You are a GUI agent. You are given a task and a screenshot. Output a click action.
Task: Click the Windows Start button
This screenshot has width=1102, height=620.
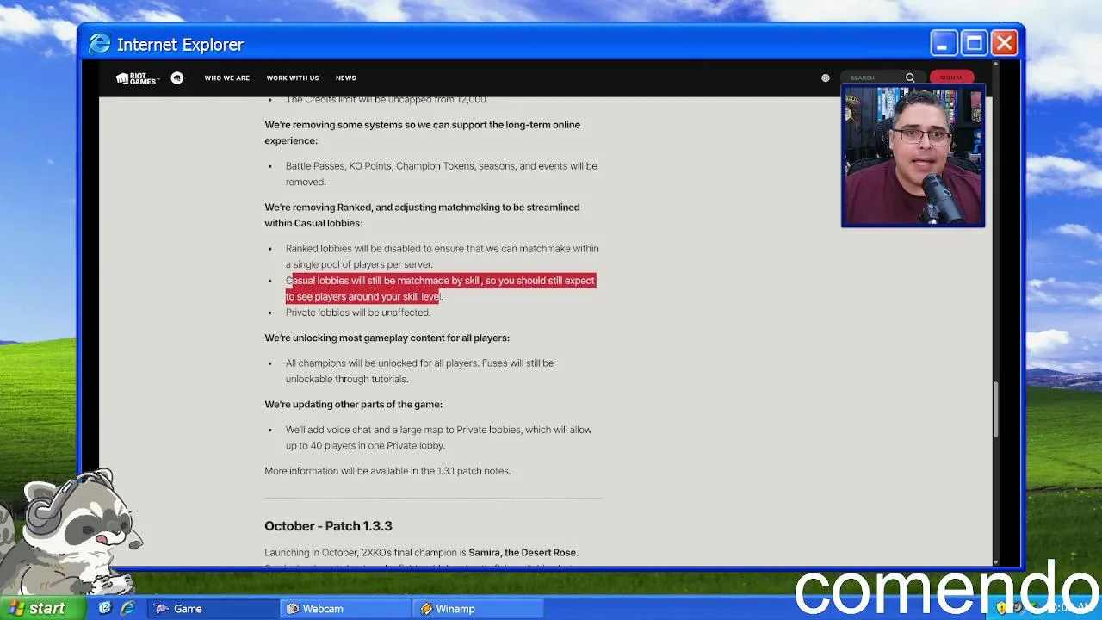[41, 608]
